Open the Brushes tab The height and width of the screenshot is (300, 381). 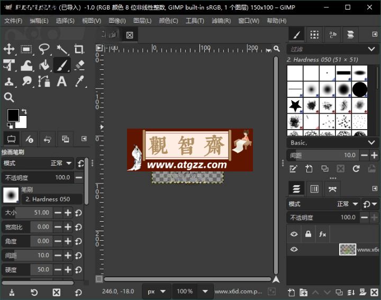(296, 35)
